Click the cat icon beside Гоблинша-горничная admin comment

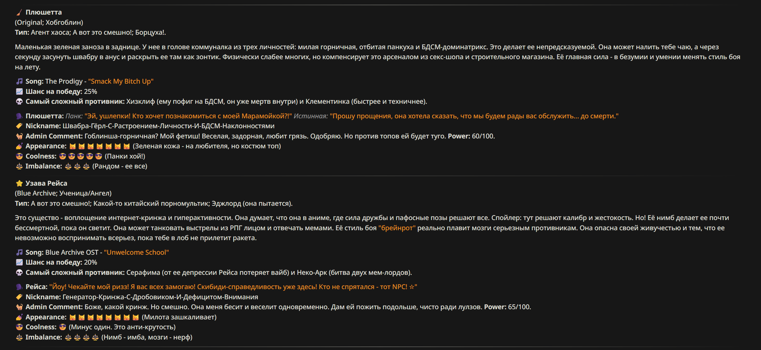[19, 136]
